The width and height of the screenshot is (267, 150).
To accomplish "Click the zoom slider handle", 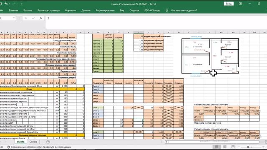I will point(248,147).
